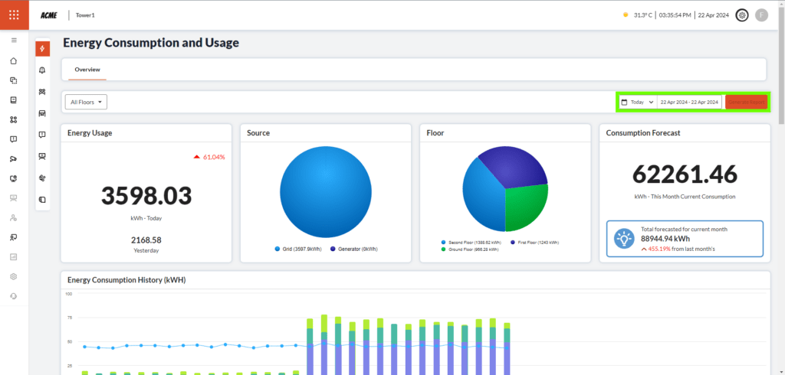Open the user avatar labeled F

(761, 15)
